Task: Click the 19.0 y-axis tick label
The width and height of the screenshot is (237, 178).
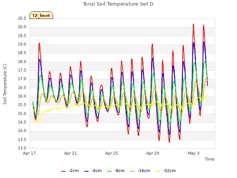Action: coord(22,44)
